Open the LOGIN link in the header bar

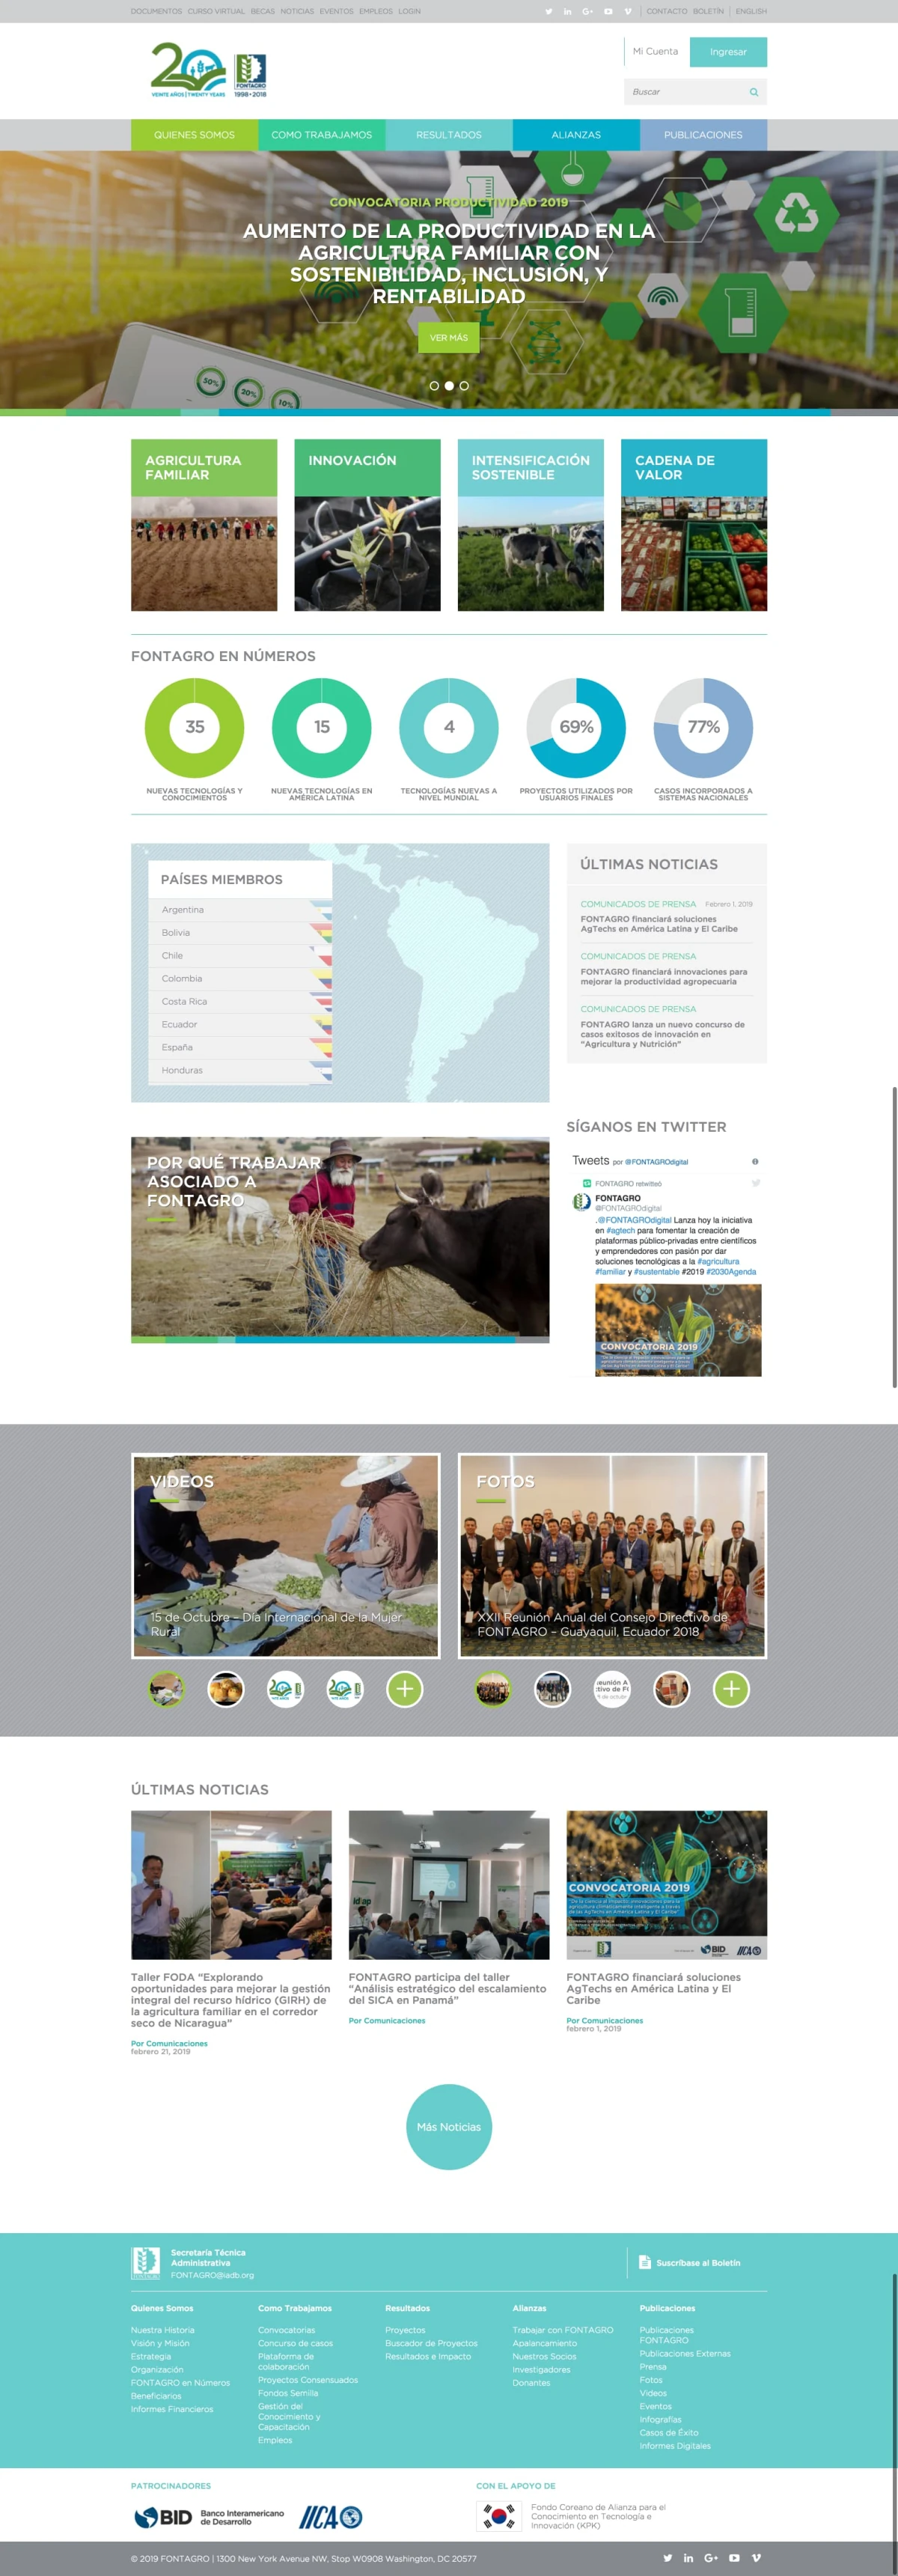point(409,11)
